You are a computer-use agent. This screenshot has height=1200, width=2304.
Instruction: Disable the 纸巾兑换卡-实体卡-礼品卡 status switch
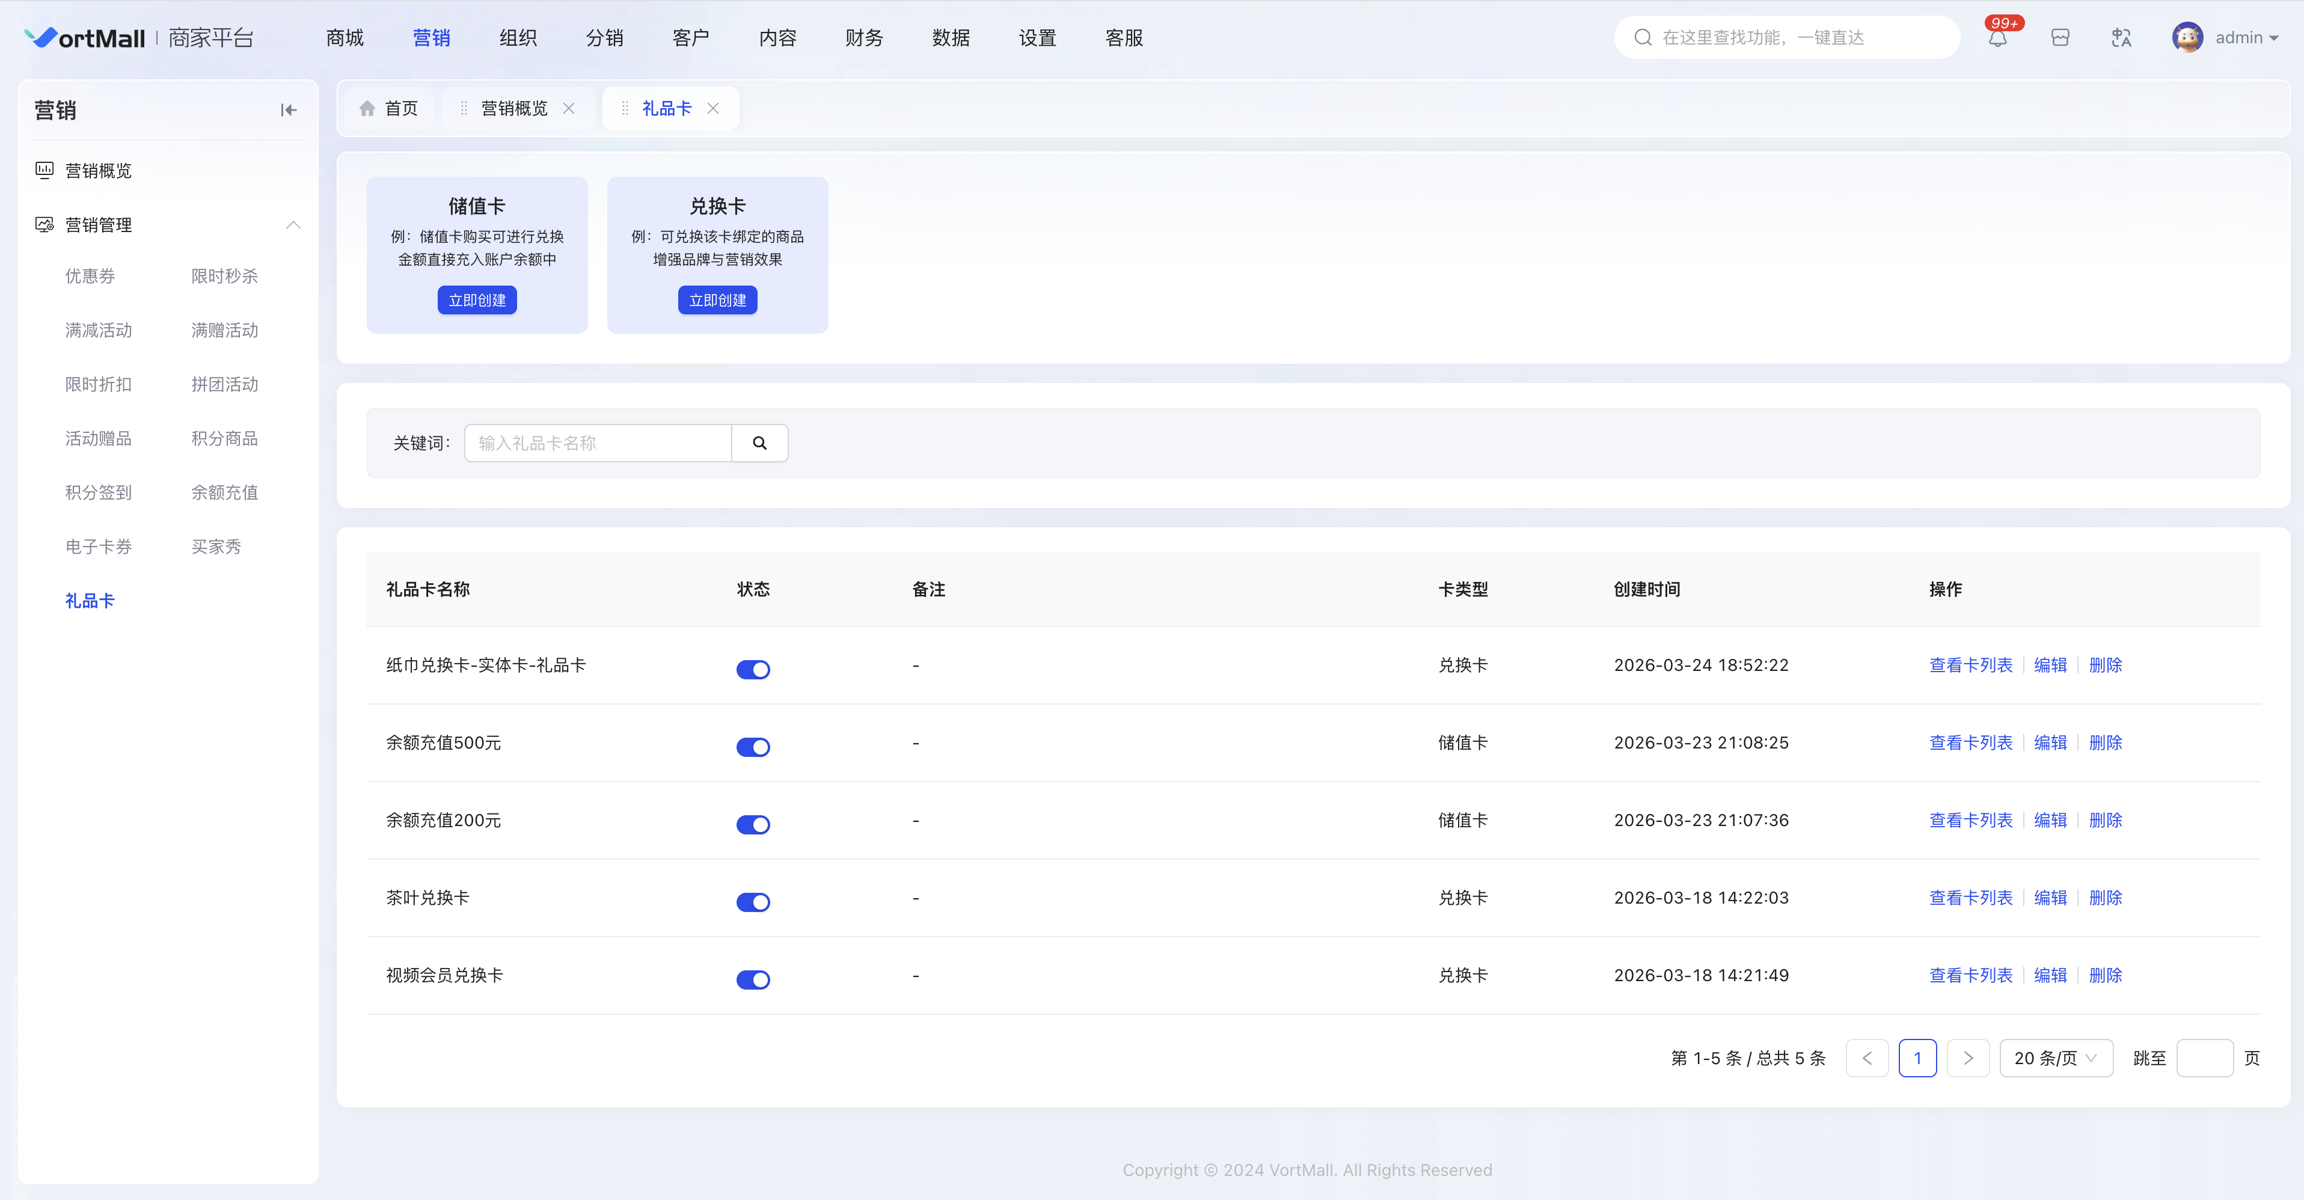point(753,669)
